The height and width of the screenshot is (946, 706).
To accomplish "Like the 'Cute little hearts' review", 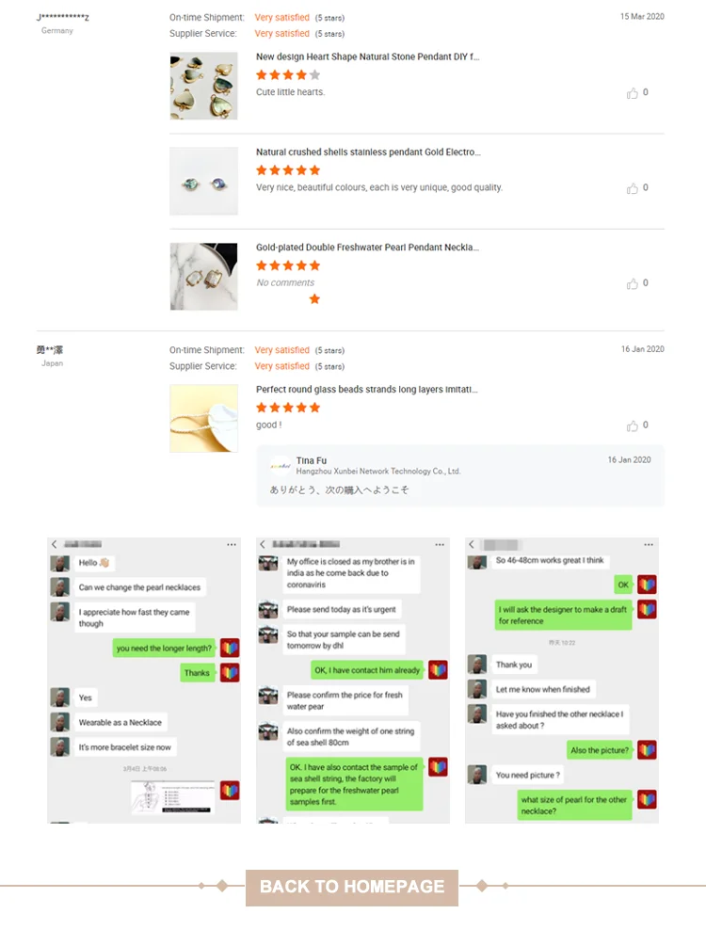I will [632, 93].
